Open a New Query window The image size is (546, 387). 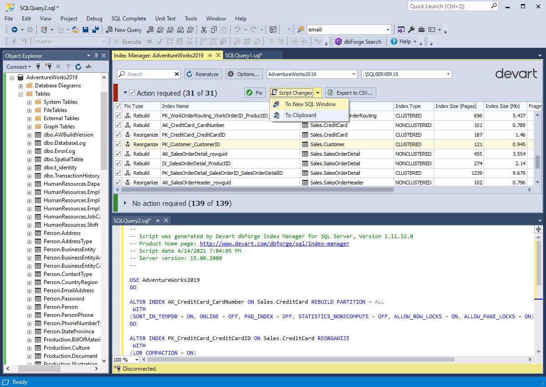tap(124, 29)
